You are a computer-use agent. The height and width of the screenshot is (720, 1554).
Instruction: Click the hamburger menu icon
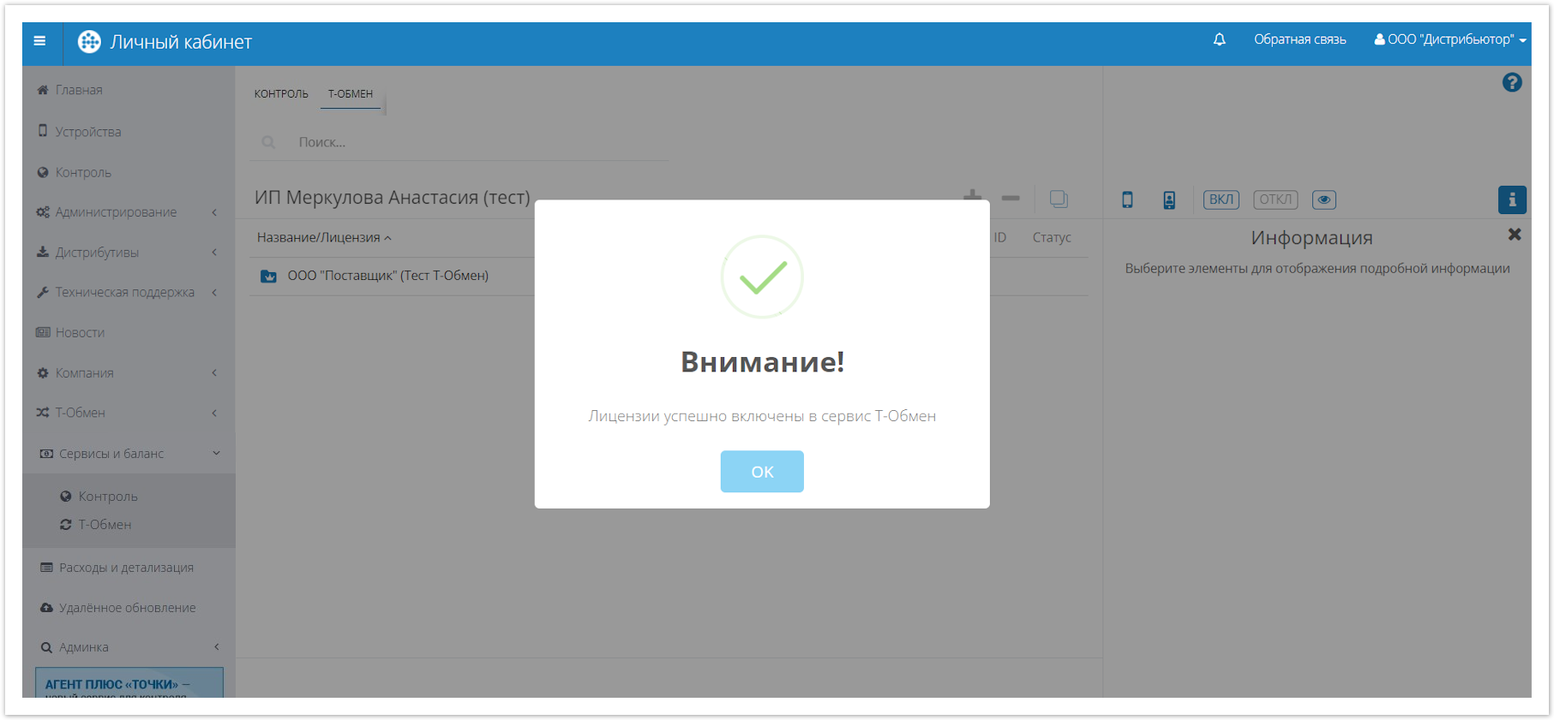[39, 41]
